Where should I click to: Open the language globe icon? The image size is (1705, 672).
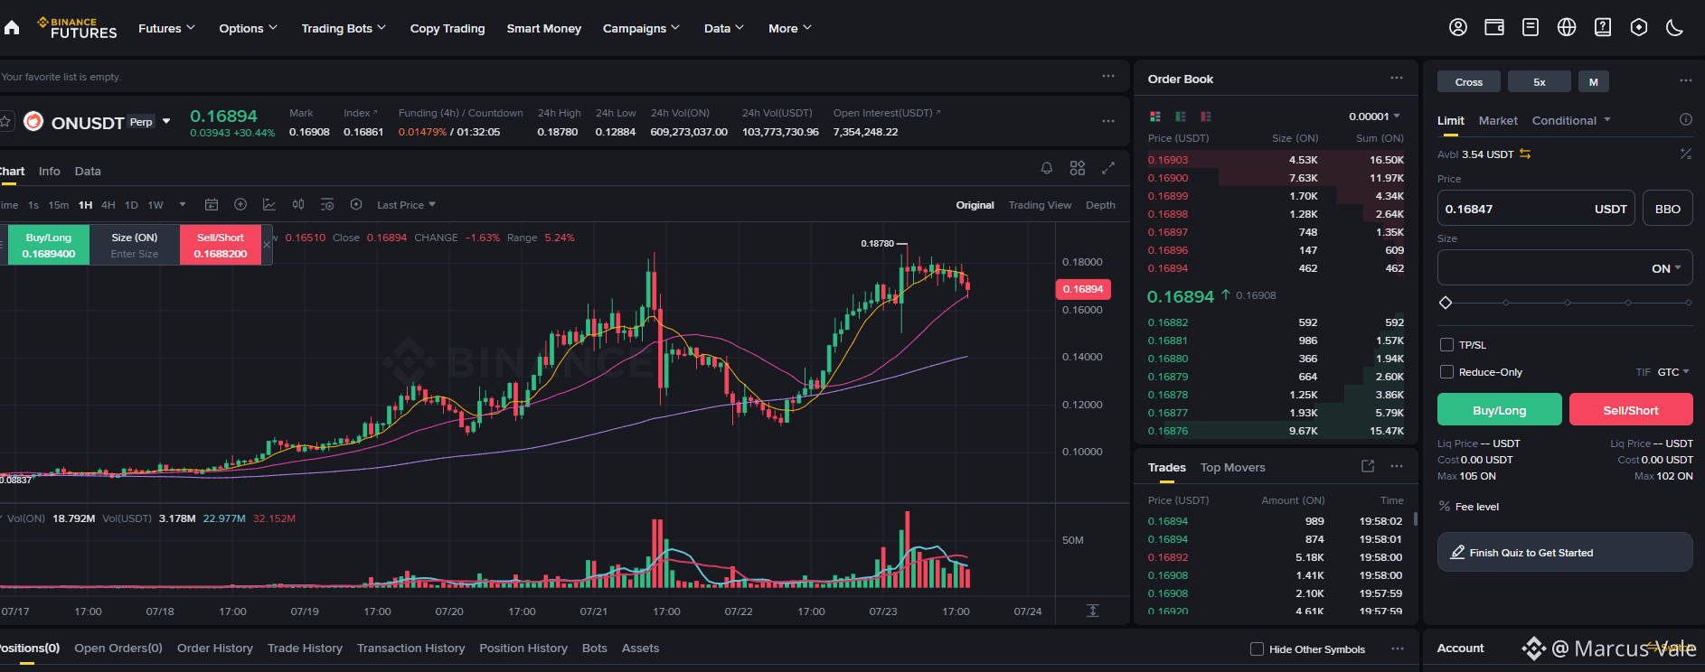click(1567, 27)
